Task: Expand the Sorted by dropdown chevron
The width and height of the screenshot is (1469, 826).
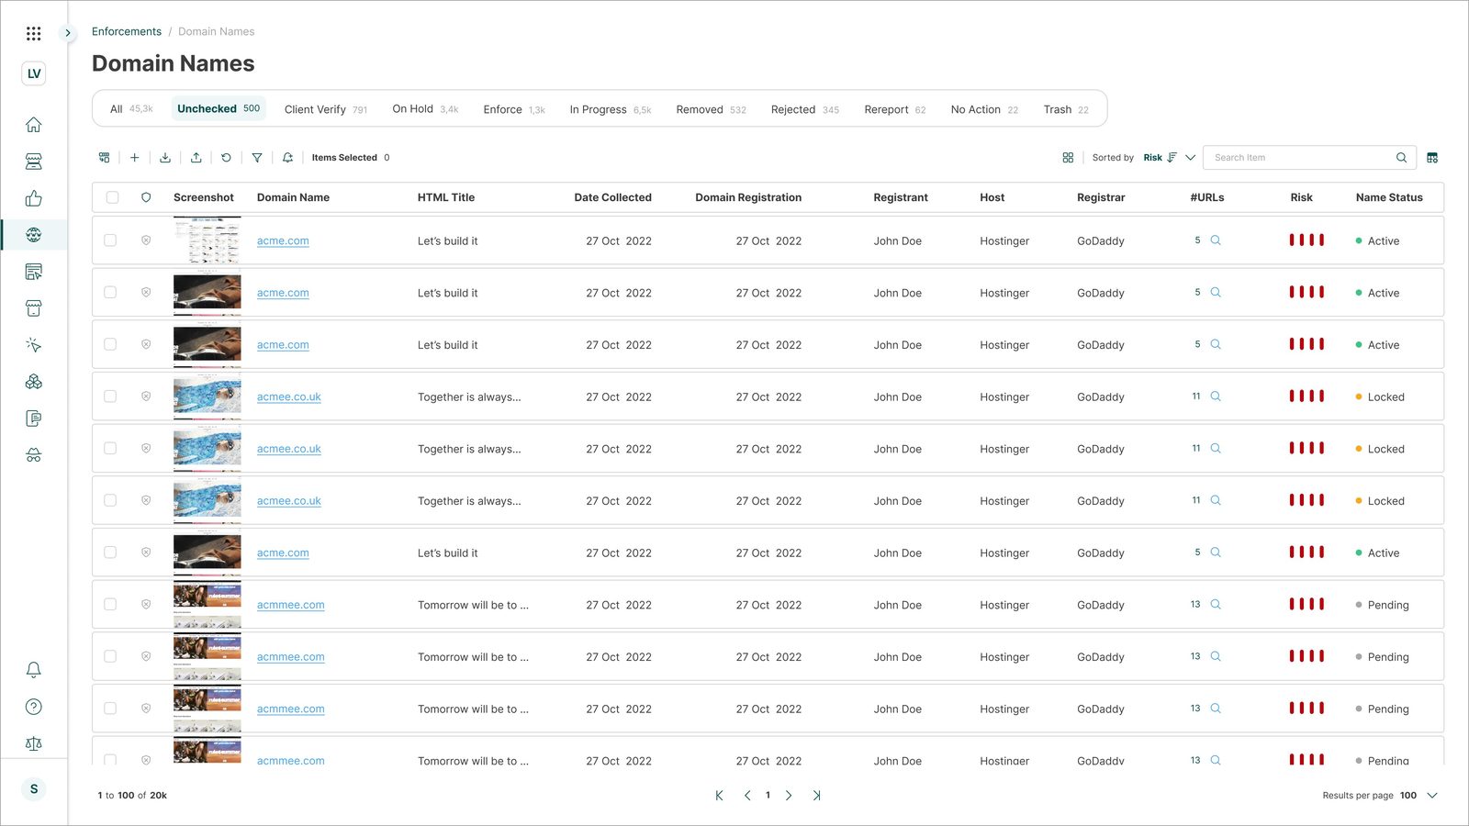Action: click(x=1191, y=158)
